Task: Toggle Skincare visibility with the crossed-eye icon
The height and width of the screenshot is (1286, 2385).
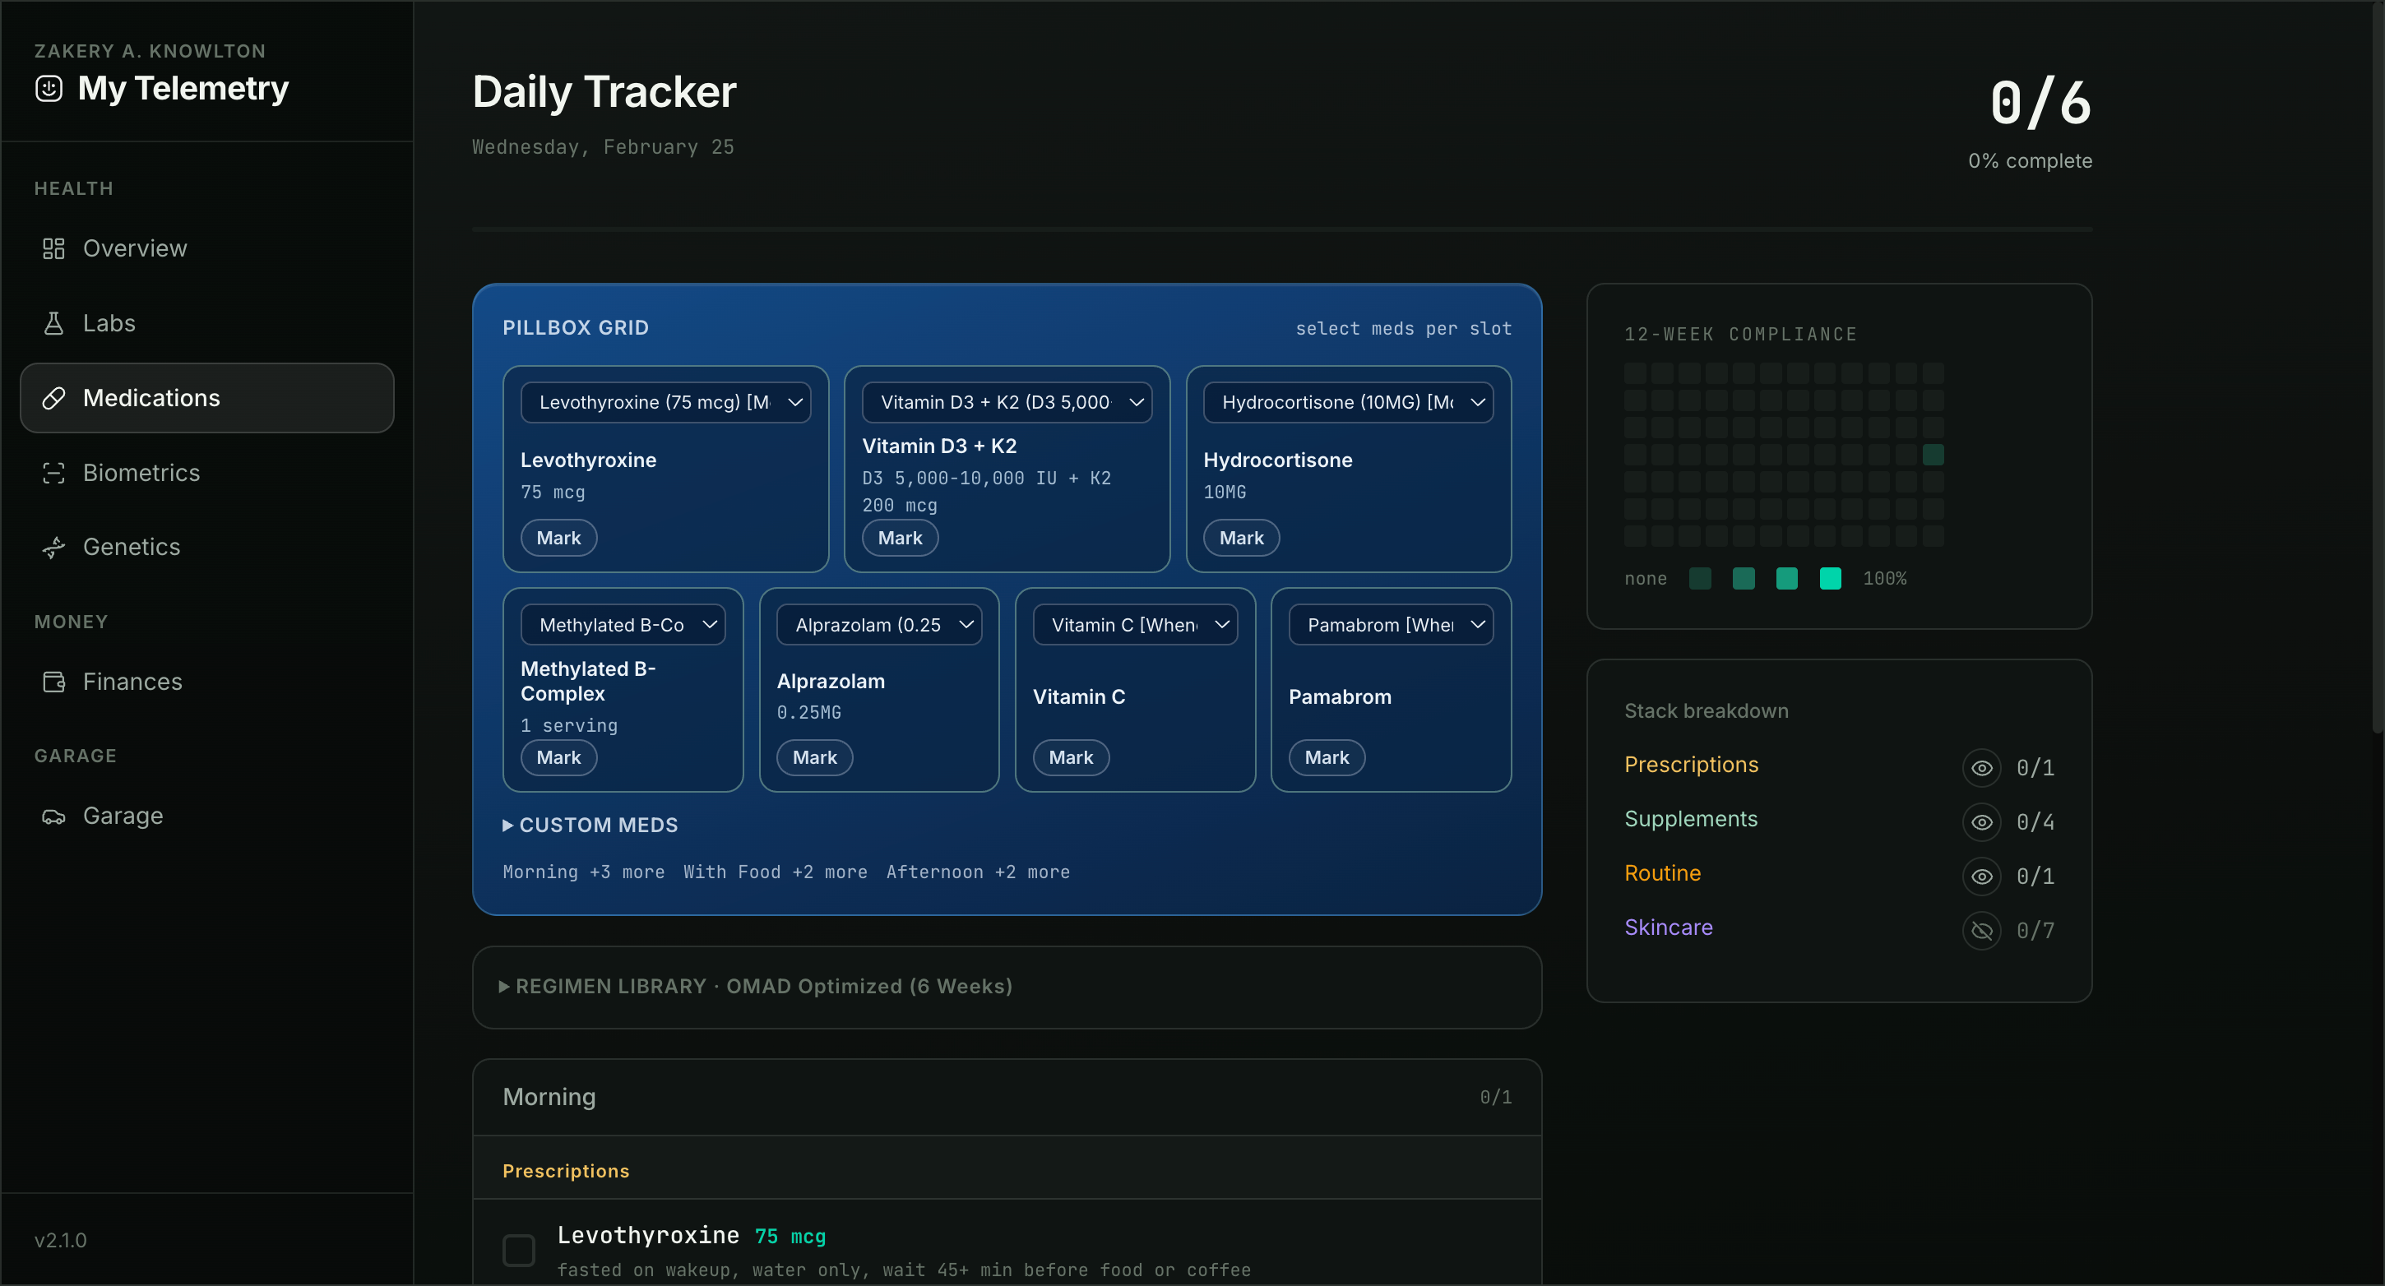Action: (1982, 932)
